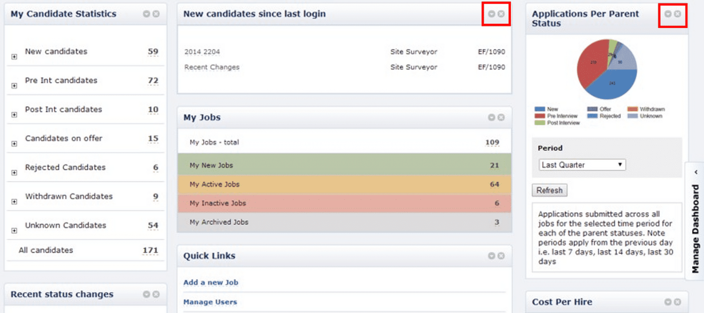Expand the Pre Int candidates row
Viewport: 704px width, 313px height.
14,86
